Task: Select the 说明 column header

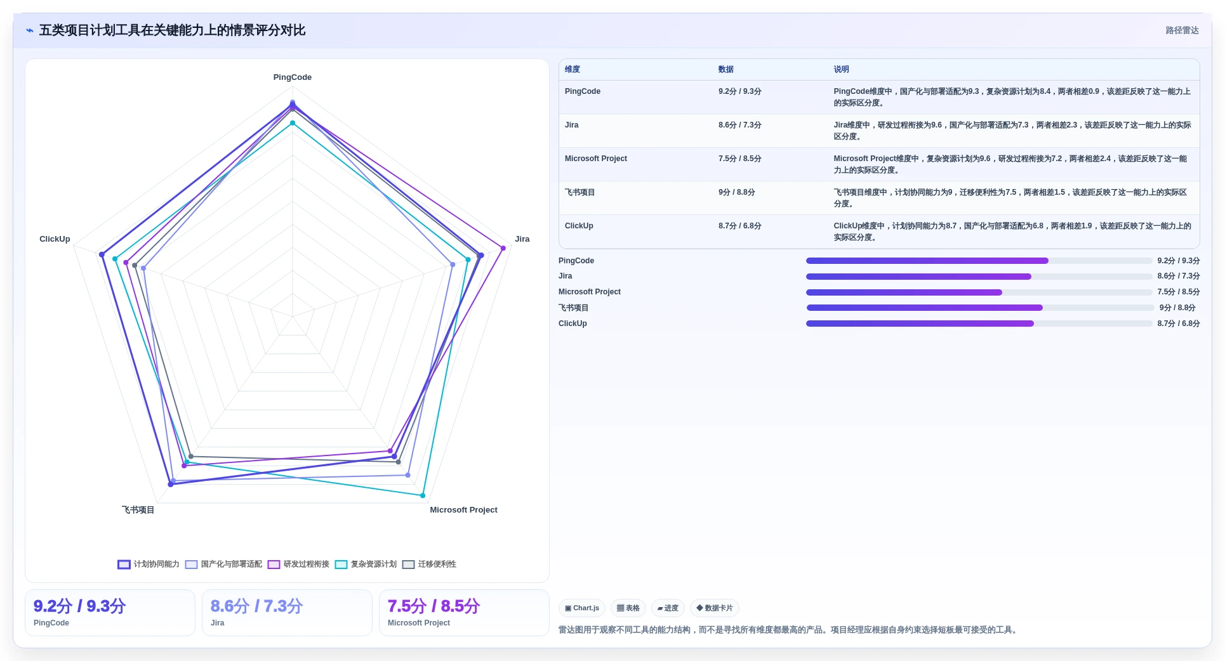Action: [842, 70]
